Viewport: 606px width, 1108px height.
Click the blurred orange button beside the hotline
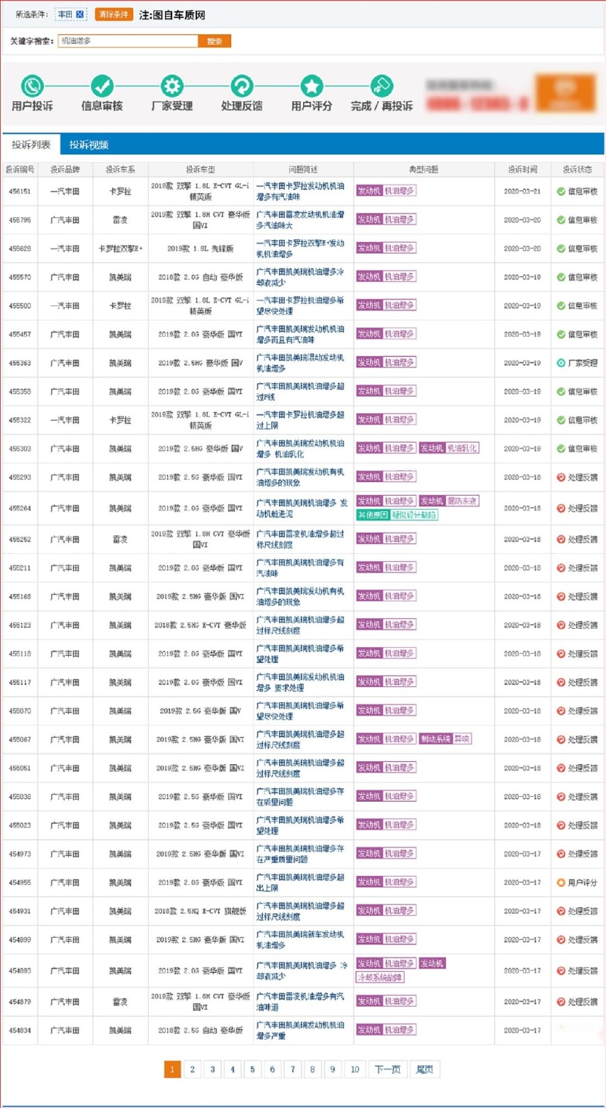click(x=565, y=93)
